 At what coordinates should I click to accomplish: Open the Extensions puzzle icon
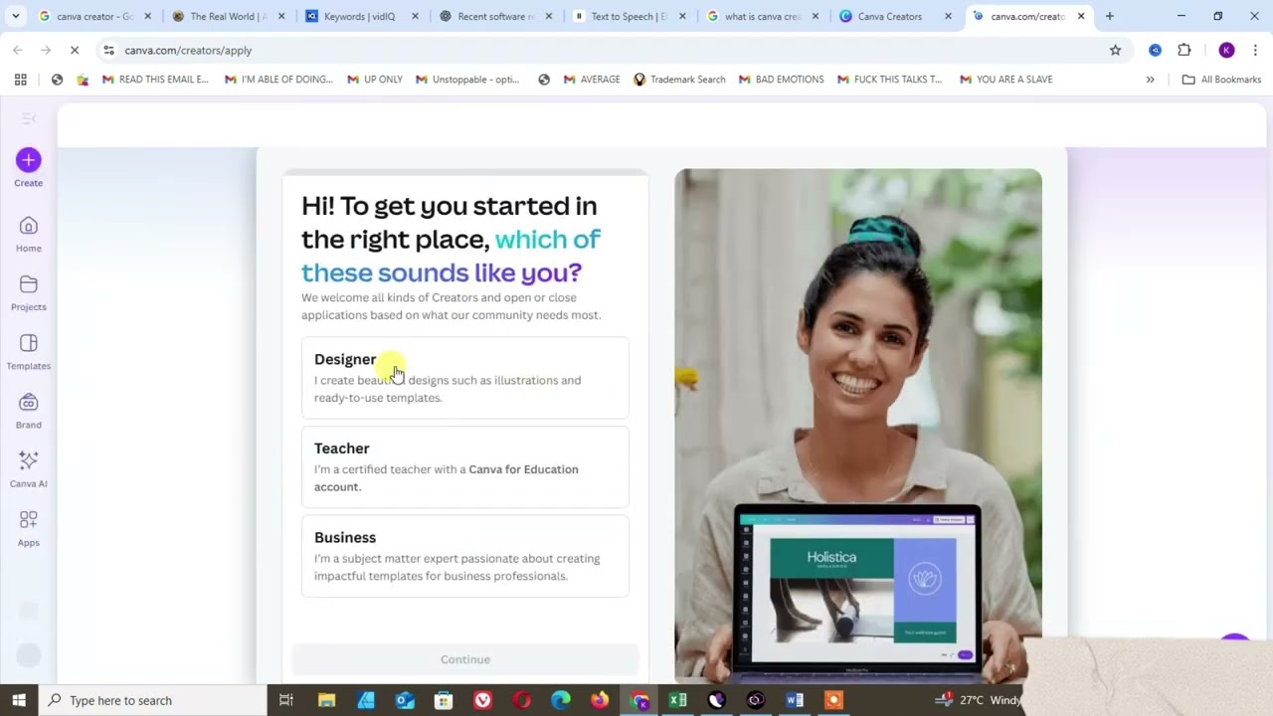(x=1183, y=50)
